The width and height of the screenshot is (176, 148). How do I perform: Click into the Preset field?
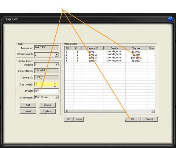coord(46,91)
